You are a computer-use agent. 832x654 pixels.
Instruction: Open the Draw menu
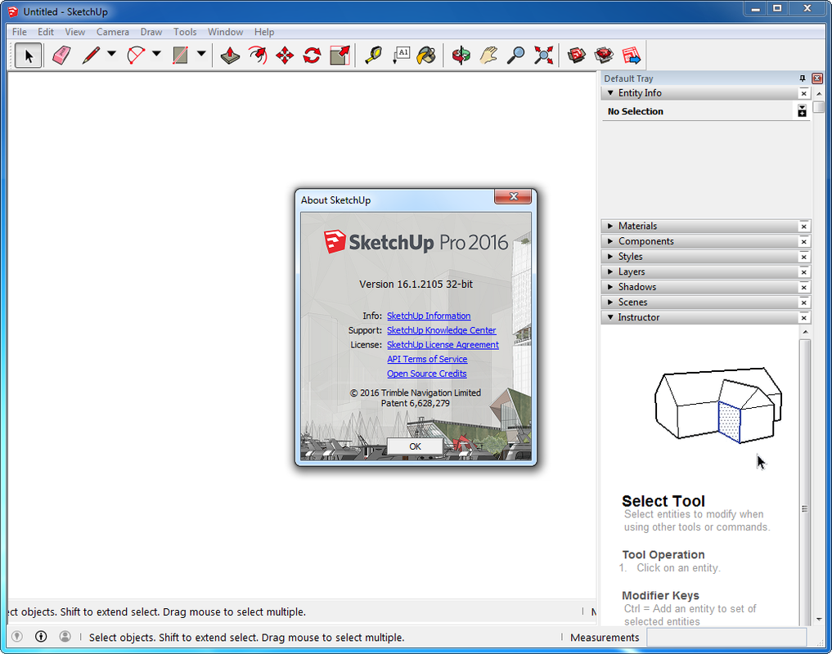pos(151,32)
